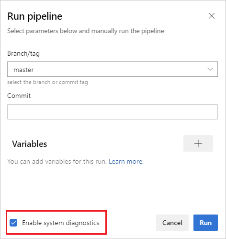The image size is (226, 239).
Task: Open the Branch/tag dropdown showing master
Action: point(113,69)
